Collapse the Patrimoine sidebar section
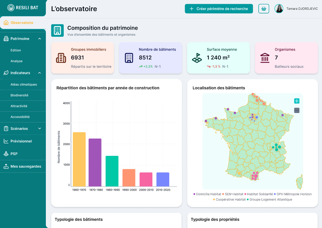The image size is (322, 228). (x=39, y=39)
